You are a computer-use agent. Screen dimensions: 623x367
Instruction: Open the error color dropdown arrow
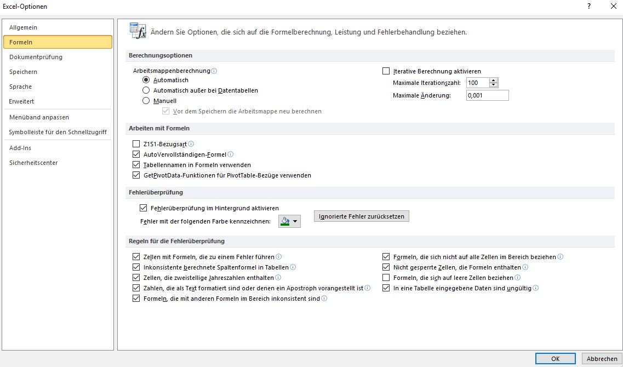coord(295,221)
